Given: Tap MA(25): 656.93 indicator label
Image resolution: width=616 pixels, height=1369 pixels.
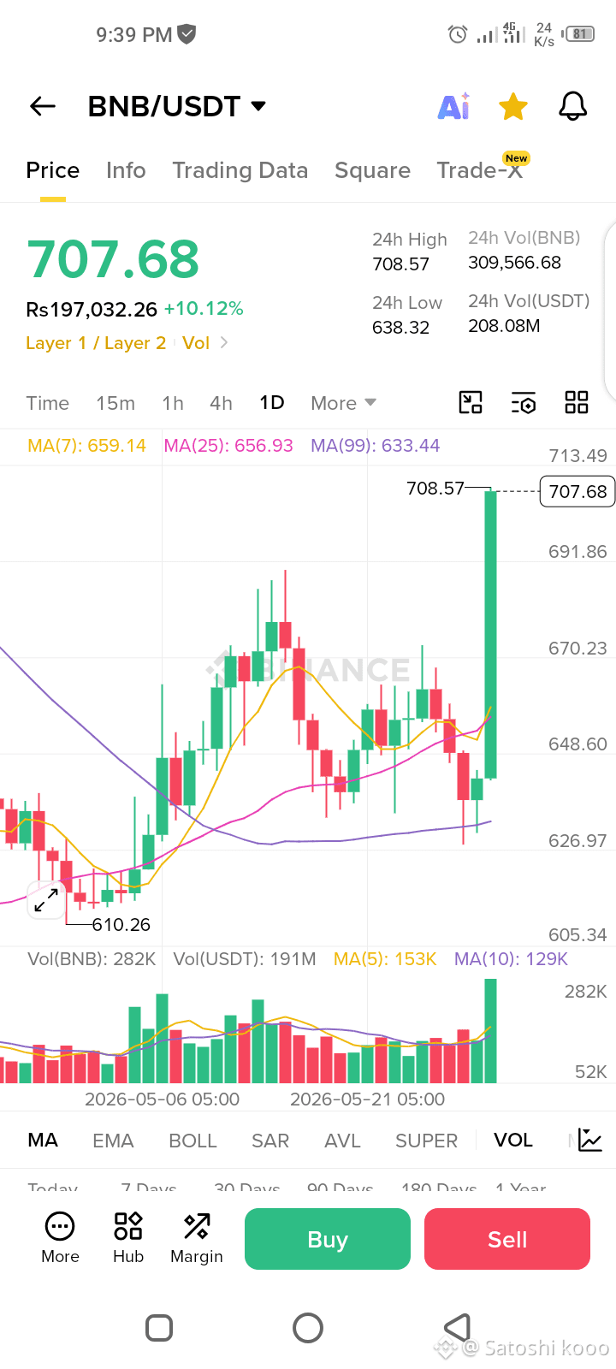Looking at the screenshot, I should point(228,446).
